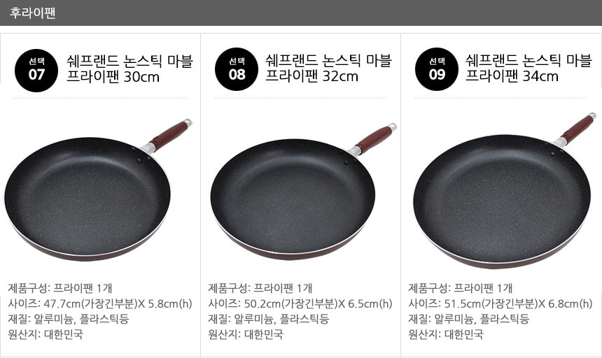
Task: Click the 쉐프랜드 논스틱 마블 프라이팬 32cm title
Action: [x=328, y=69]
